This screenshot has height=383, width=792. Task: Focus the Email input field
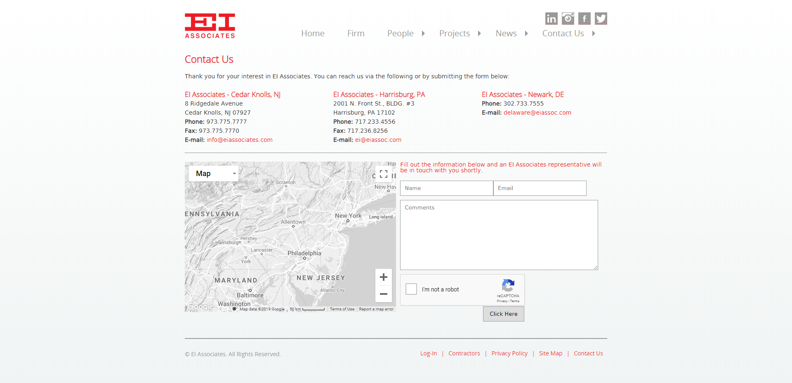click(540, 188)
